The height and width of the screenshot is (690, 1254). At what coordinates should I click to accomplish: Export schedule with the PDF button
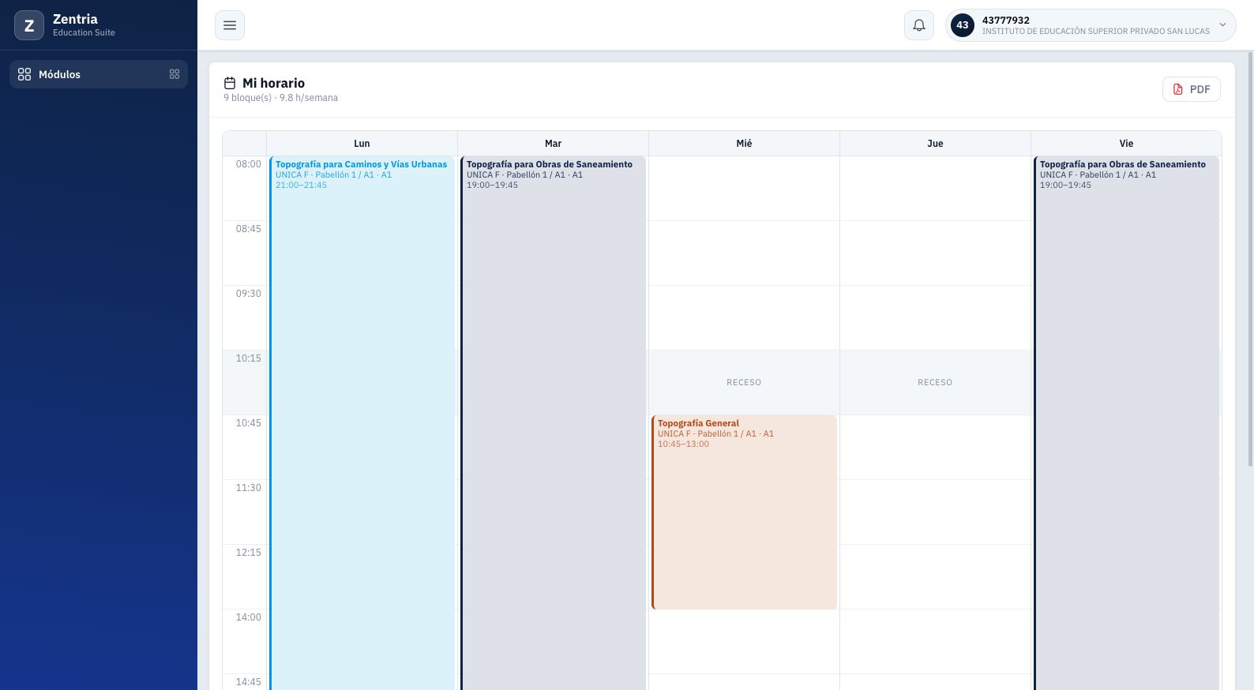pyautogui.click(x=1192, y=89)
